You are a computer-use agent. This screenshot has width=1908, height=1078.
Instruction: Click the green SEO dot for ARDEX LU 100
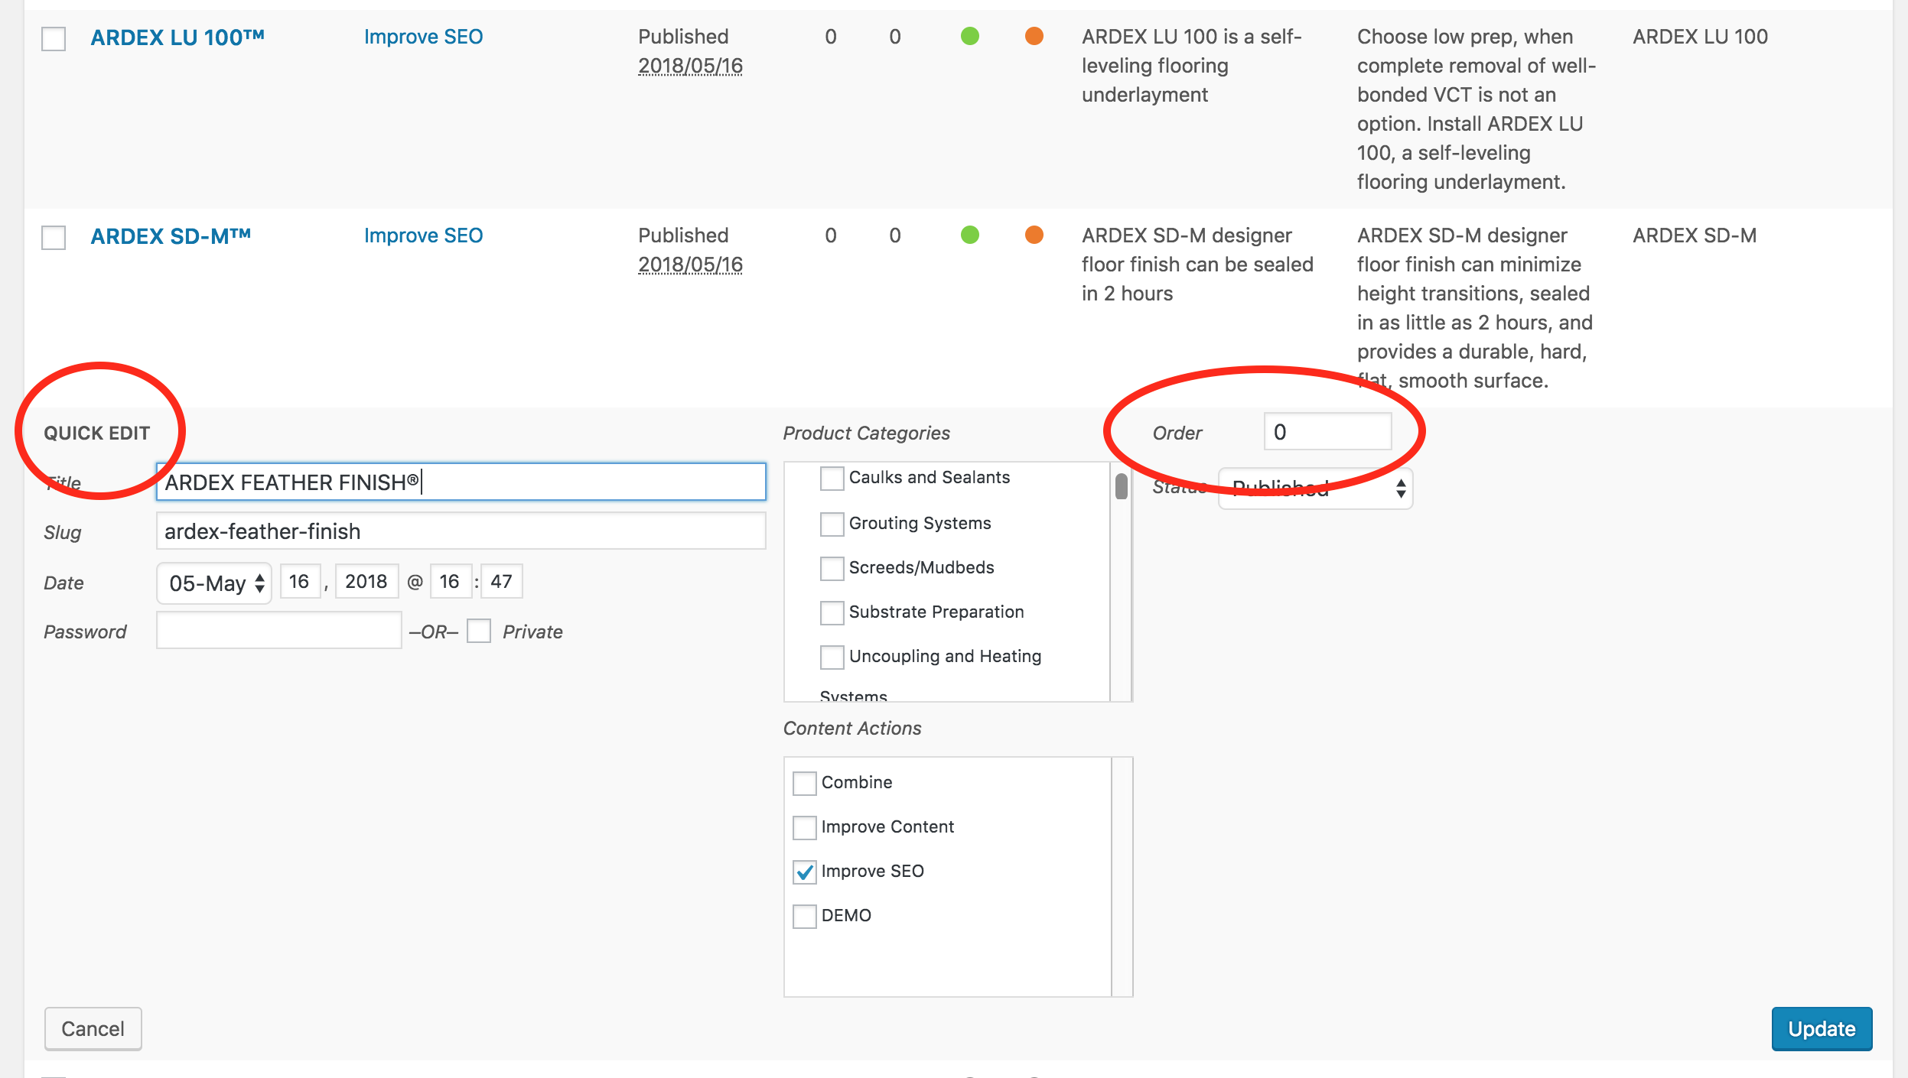[x=970, y=36]
